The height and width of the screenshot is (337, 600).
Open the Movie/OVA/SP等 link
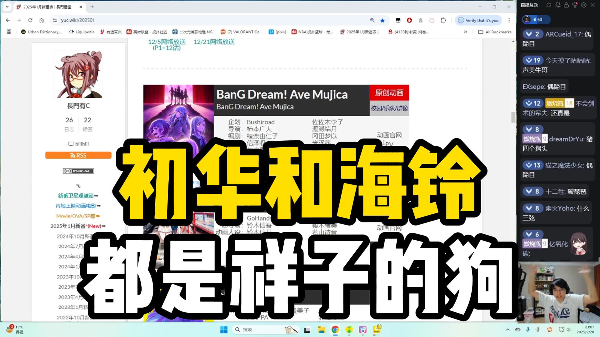[78, 216]
